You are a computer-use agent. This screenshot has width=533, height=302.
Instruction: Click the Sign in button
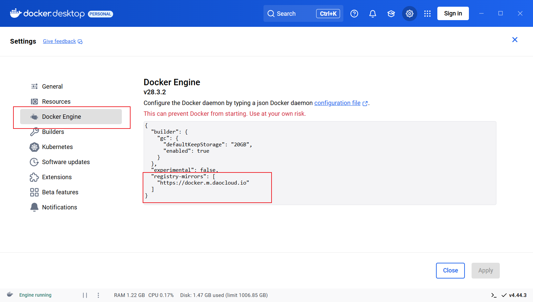tap(453, 13)
